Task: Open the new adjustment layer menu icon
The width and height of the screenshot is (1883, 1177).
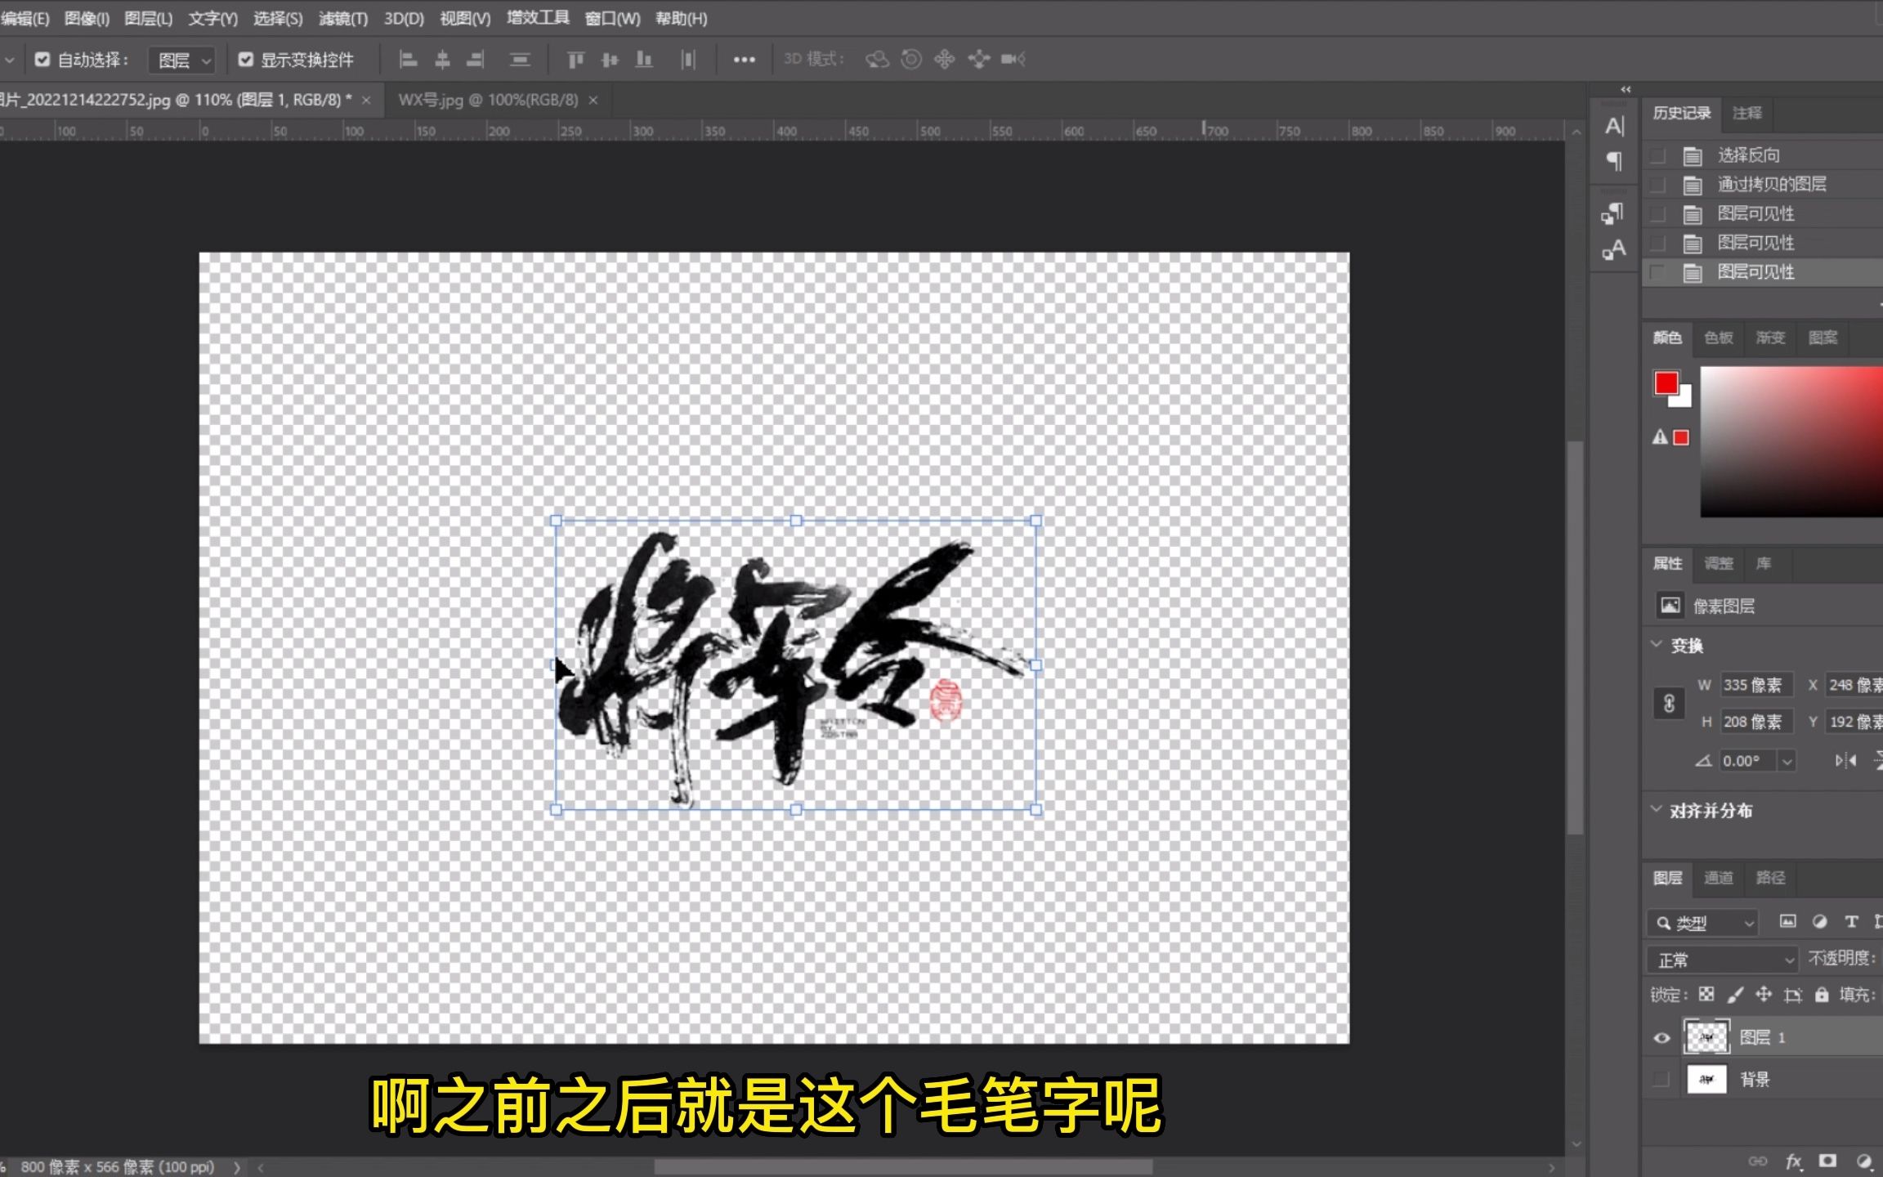Action: [x=1864, y=1161]
